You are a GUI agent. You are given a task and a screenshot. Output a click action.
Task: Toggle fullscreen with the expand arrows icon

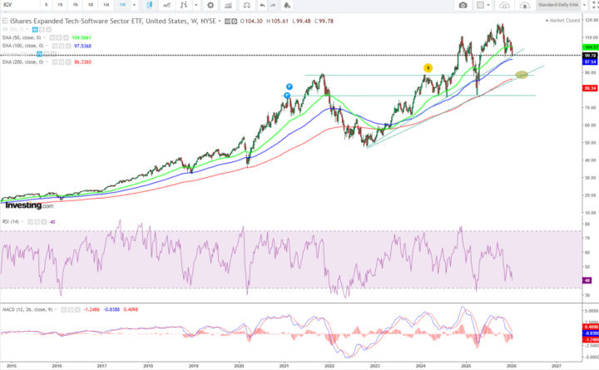[595, 5]
